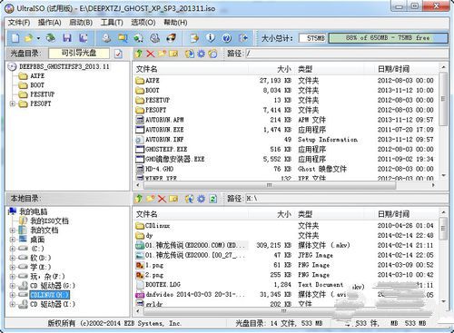Viewport: 454px width, 333px height.
Task: Click the green up-folder arrow in local pane
Action: coord(139,199)
